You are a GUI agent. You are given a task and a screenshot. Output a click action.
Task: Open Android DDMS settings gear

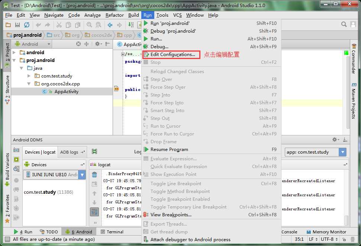point(336,140)
